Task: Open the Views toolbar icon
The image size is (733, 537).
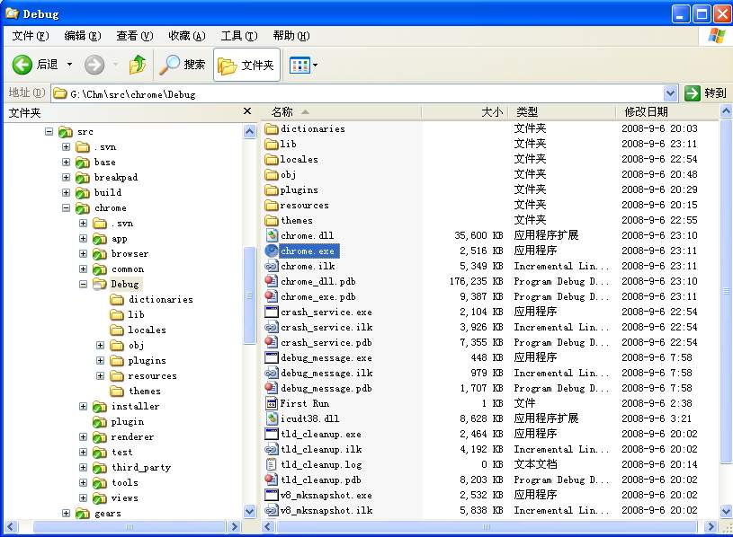Action: pyautogui.click(x=300, y=64)
